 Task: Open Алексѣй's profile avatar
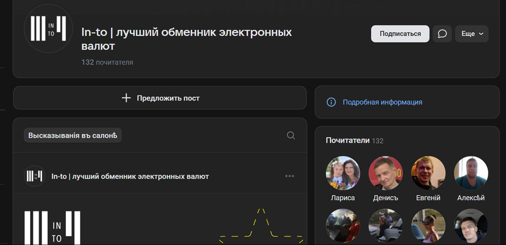click(471, 173)
